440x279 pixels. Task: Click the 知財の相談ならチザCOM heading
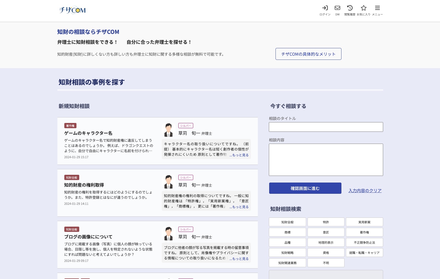tap(88, 32)
